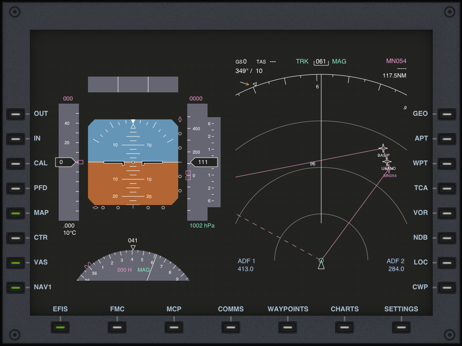462x346 pixels.
Task: Tap the MN054 active waypoint header
Action: coord(396,61)
